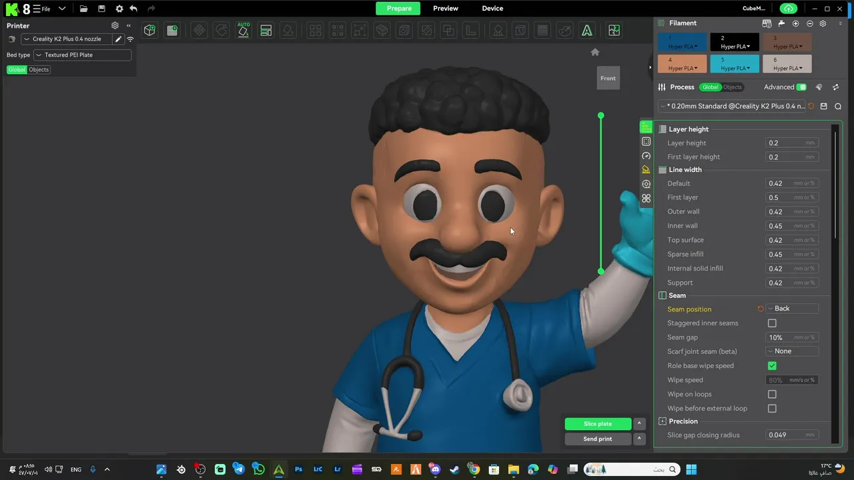Enable Staggered inner seams checkbox
The image size is (854, 480).
(772, 323)
